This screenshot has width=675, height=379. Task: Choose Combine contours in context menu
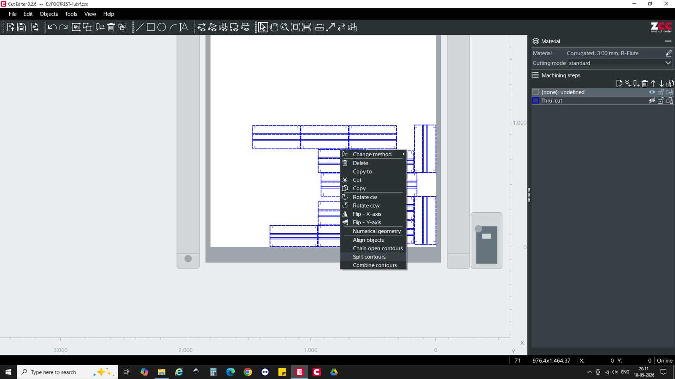point(373,265)
